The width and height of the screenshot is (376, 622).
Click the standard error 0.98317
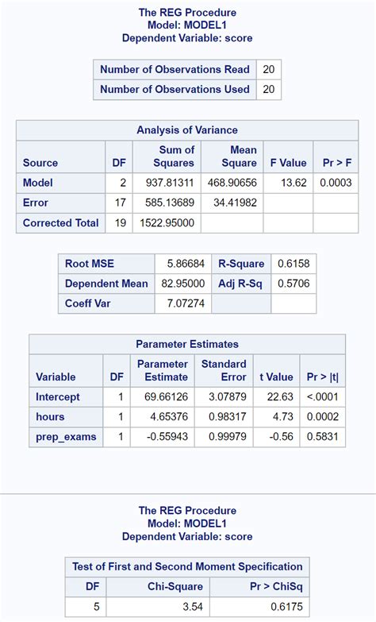228,416
